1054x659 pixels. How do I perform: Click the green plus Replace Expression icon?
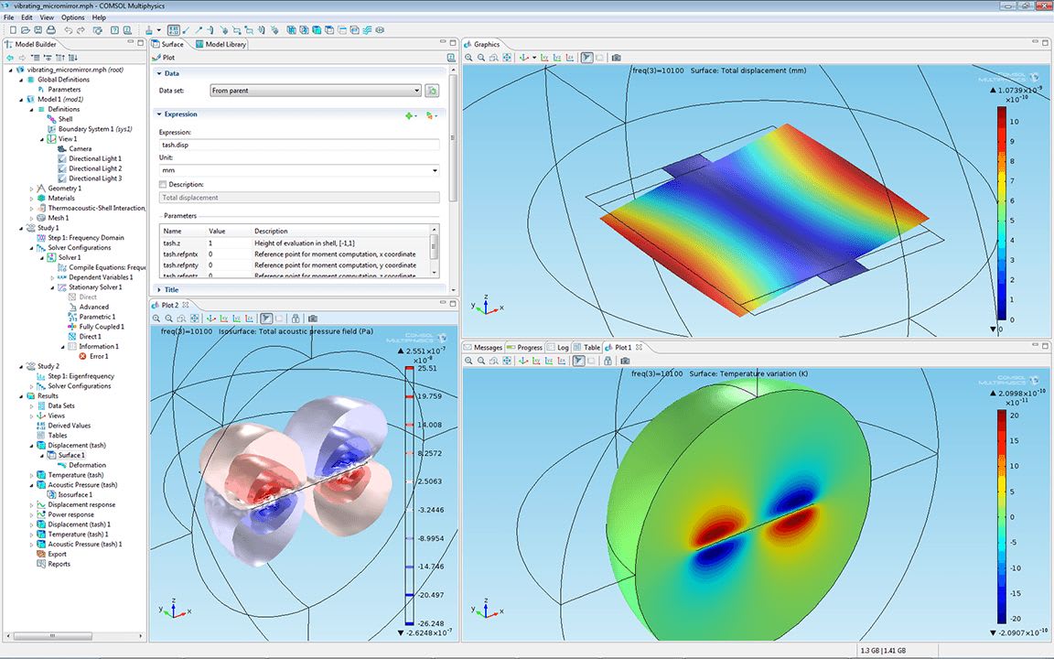pos(409,115)
